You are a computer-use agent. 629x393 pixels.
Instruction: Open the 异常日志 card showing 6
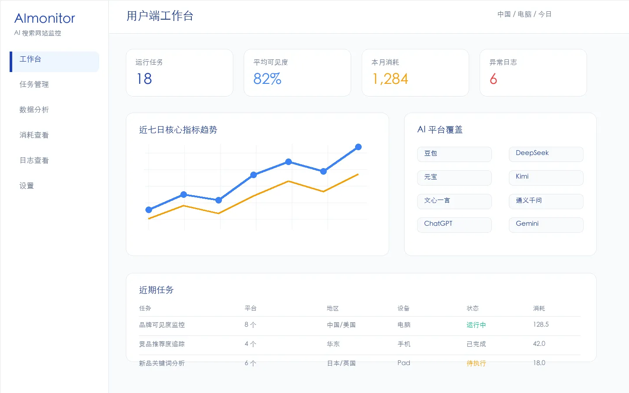coord(533,72)
